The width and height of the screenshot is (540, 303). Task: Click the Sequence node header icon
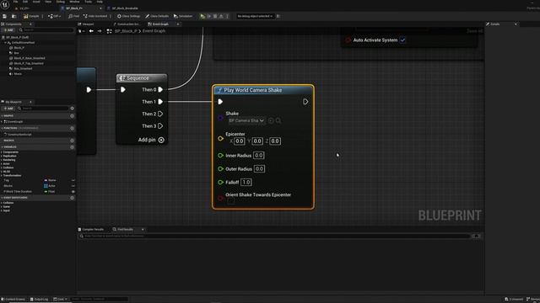[x=121, y=78]
